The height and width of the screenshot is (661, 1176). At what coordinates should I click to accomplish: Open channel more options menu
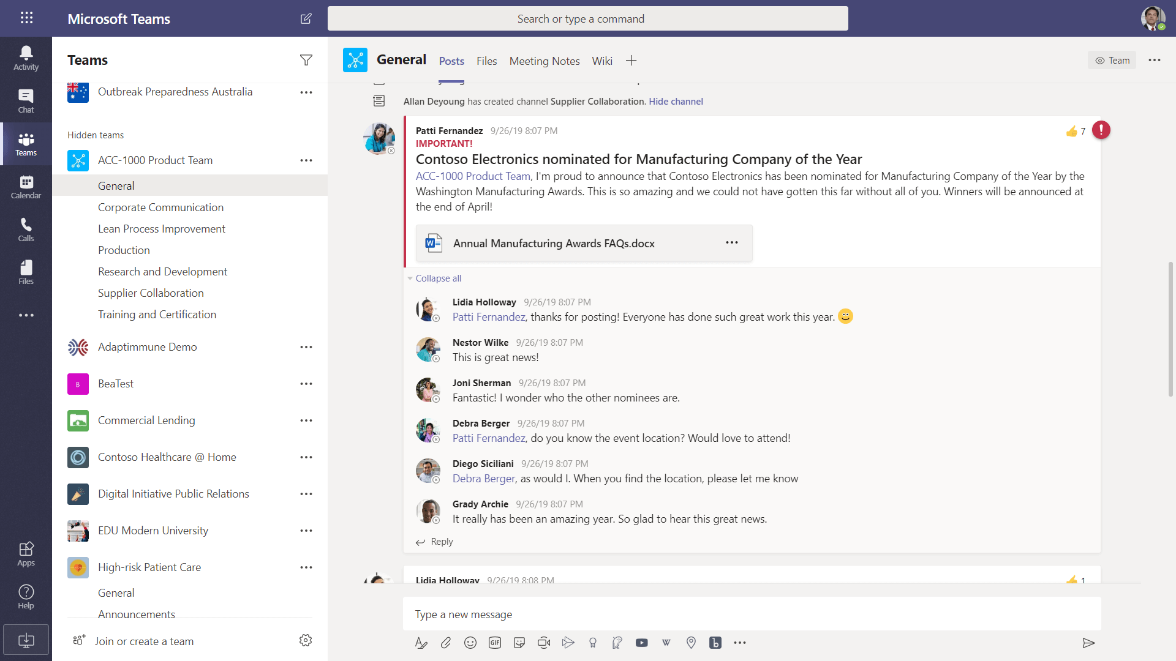[1155, 60]
